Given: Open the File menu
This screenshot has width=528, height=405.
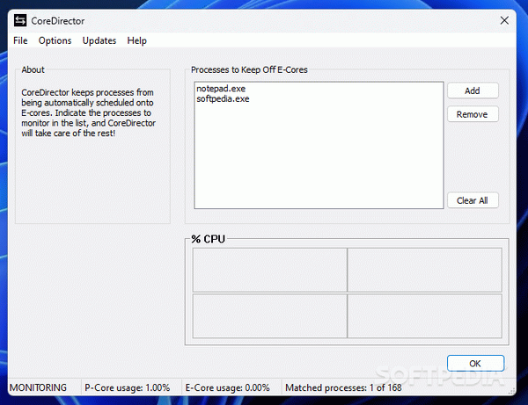Looking at the screenshot, I should coord(20,40).
